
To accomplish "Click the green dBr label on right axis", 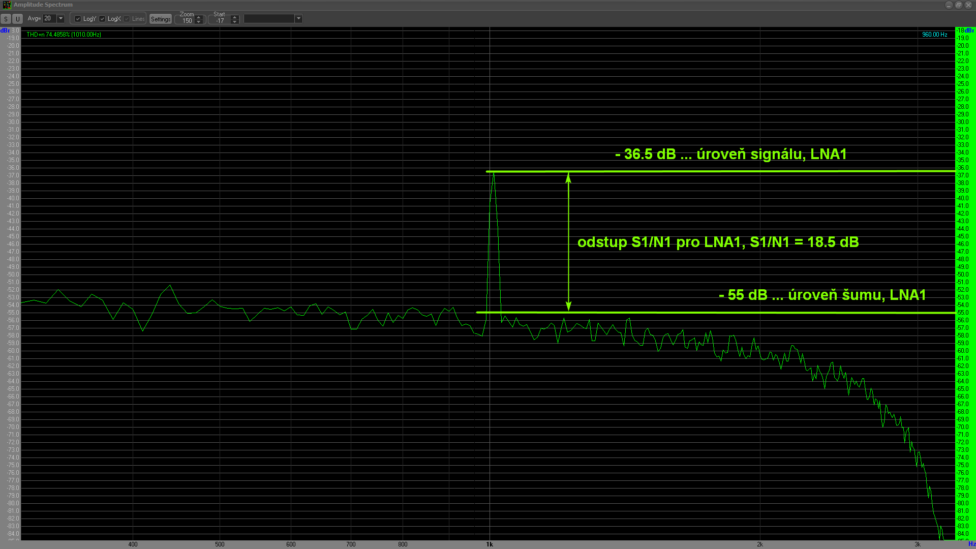I will 969,30.
